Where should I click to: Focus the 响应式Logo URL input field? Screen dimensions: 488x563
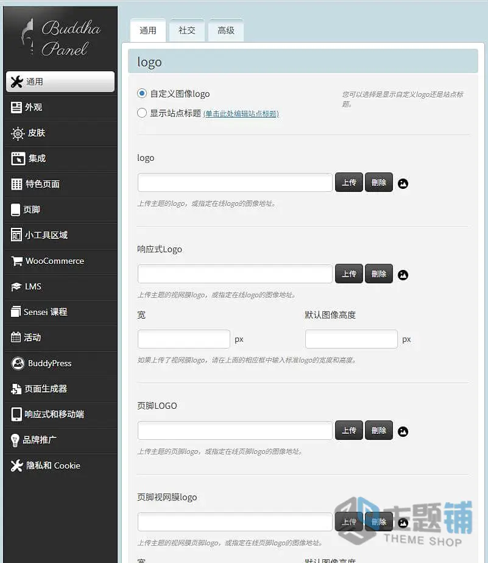click(x=235, y=274)
